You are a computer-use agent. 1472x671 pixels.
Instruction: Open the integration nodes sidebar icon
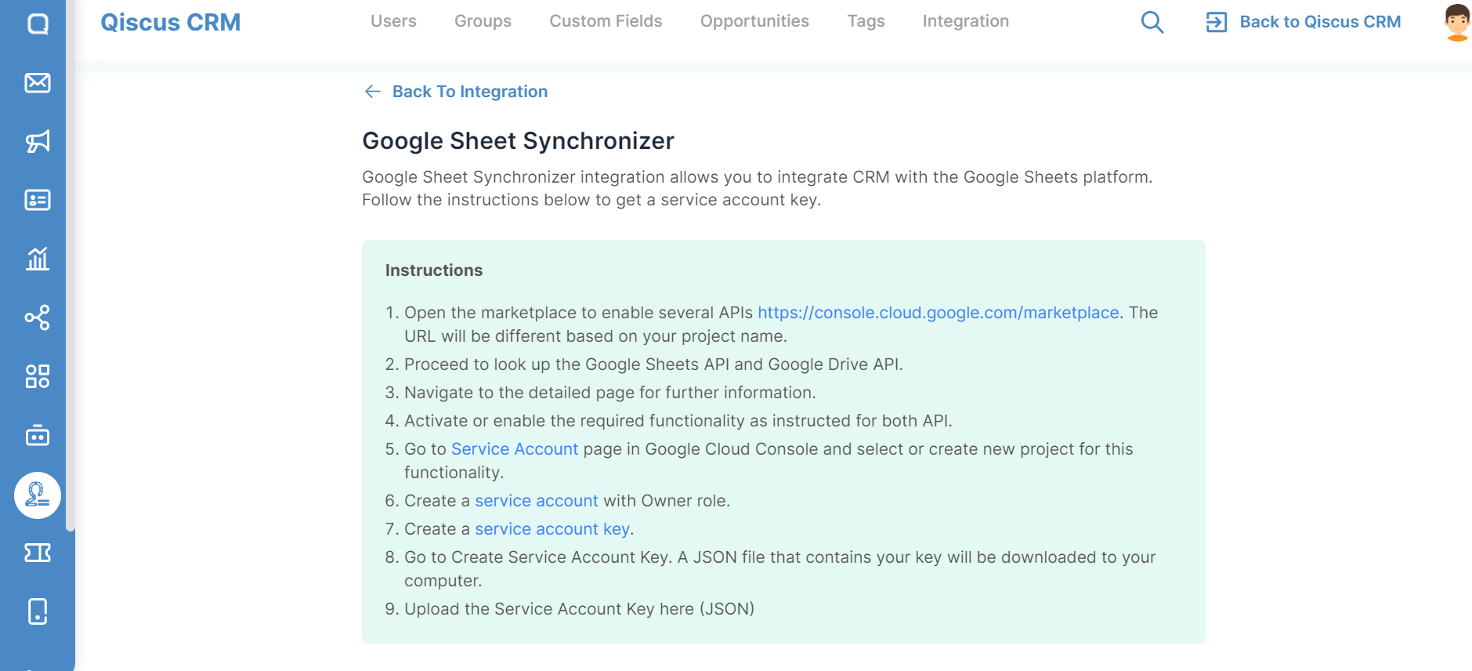pos(38,317)
